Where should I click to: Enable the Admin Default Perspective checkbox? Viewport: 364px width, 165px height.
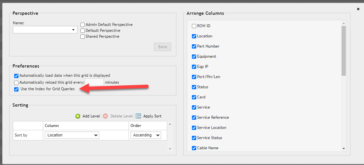[83, 25]
